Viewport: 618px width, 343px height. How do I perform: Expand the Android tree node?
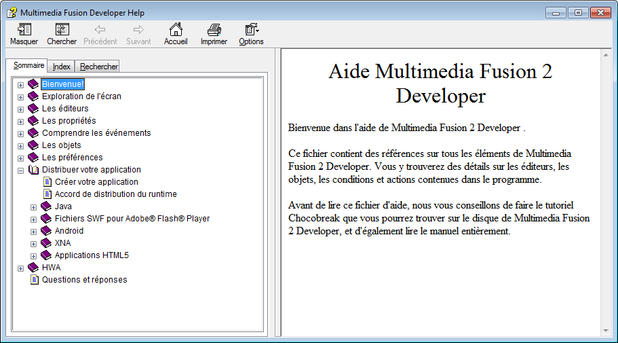(33, 232)
